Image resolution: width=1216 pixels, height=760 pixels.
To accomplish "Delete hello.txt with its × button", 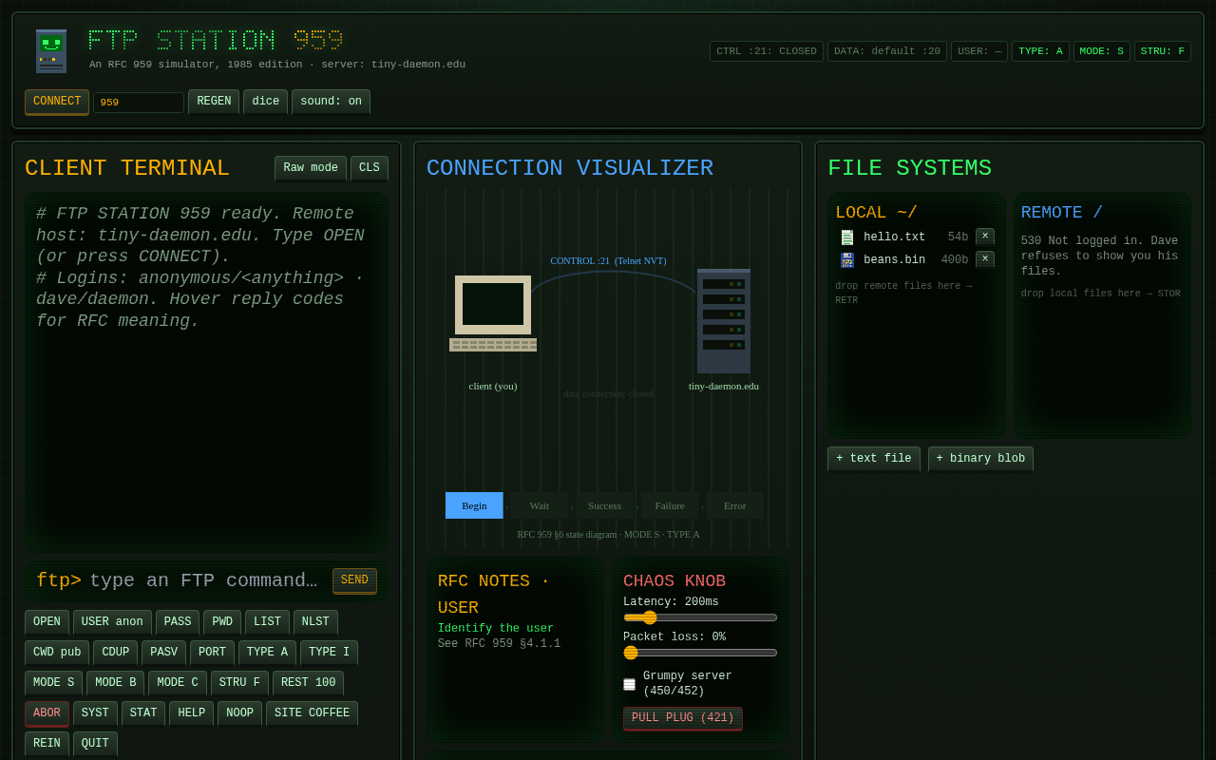I will [985, 237].
